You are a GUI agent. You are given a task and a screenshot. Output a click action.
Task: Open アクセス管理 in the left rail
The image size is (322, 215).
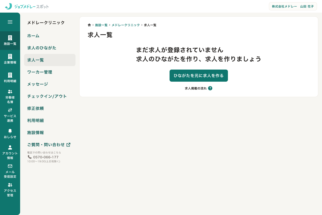(10, 190)
